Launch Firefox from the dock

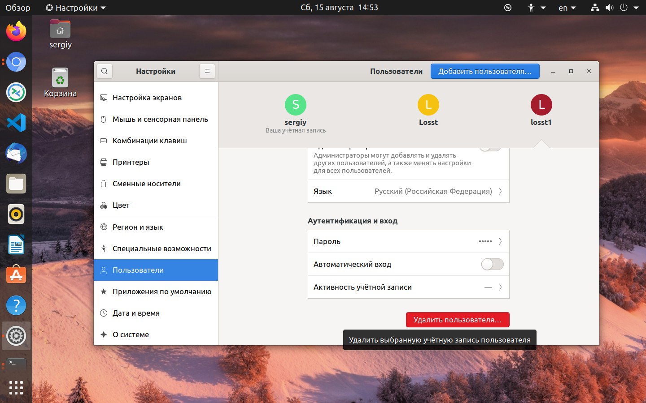coord(16,31)
